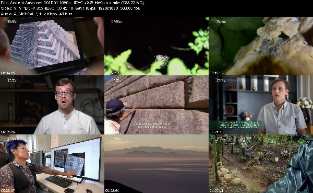Viewport: 313px width, 193px height.
Task: Open the interview man in gray shirt thumbnail
Action: [261, 105]
